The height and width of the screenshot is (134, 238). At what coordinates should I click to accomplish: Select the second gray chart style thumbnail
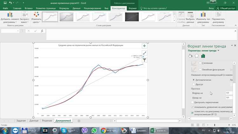pos(66,17)
